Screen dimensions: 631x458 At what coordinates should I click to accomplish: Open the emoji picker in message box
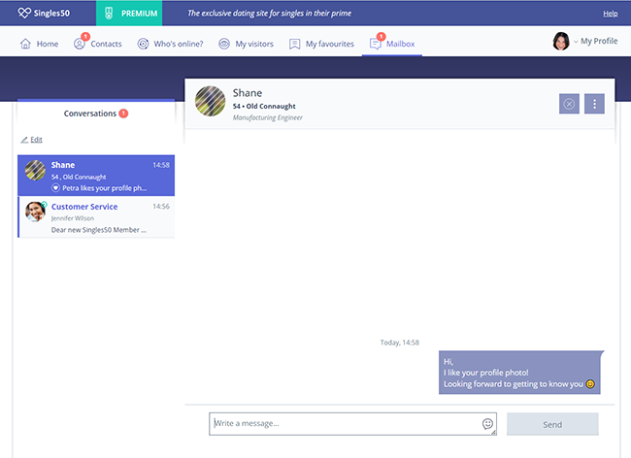point(487,424)
